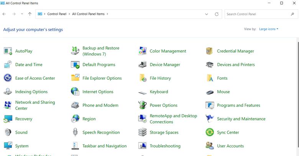299x156 pixels.
Task: Expand the View by Large icons dropdown
Action: (269, 29)
